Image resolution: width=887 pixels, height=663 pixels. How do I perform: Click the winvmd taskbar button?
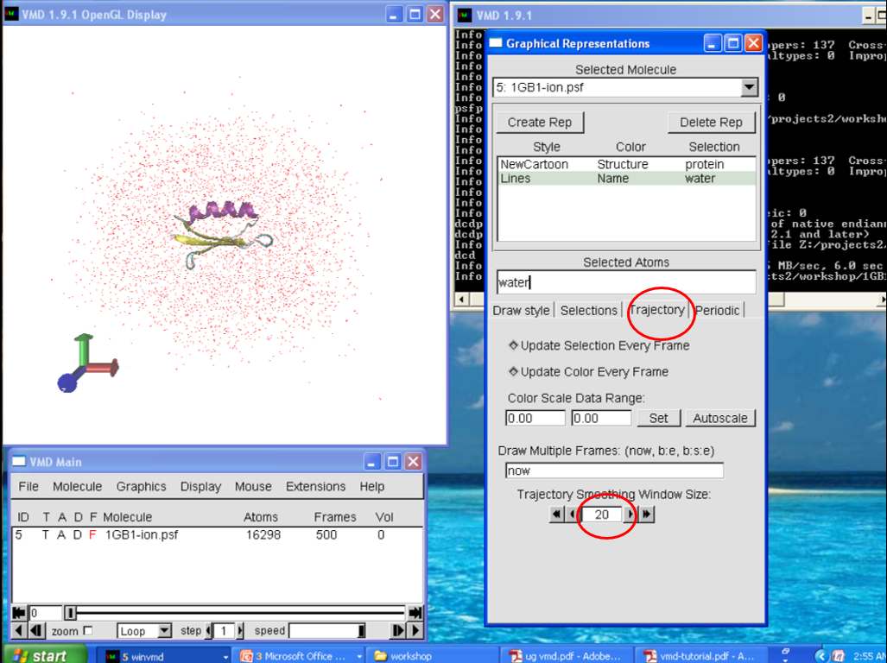[162, 656]
